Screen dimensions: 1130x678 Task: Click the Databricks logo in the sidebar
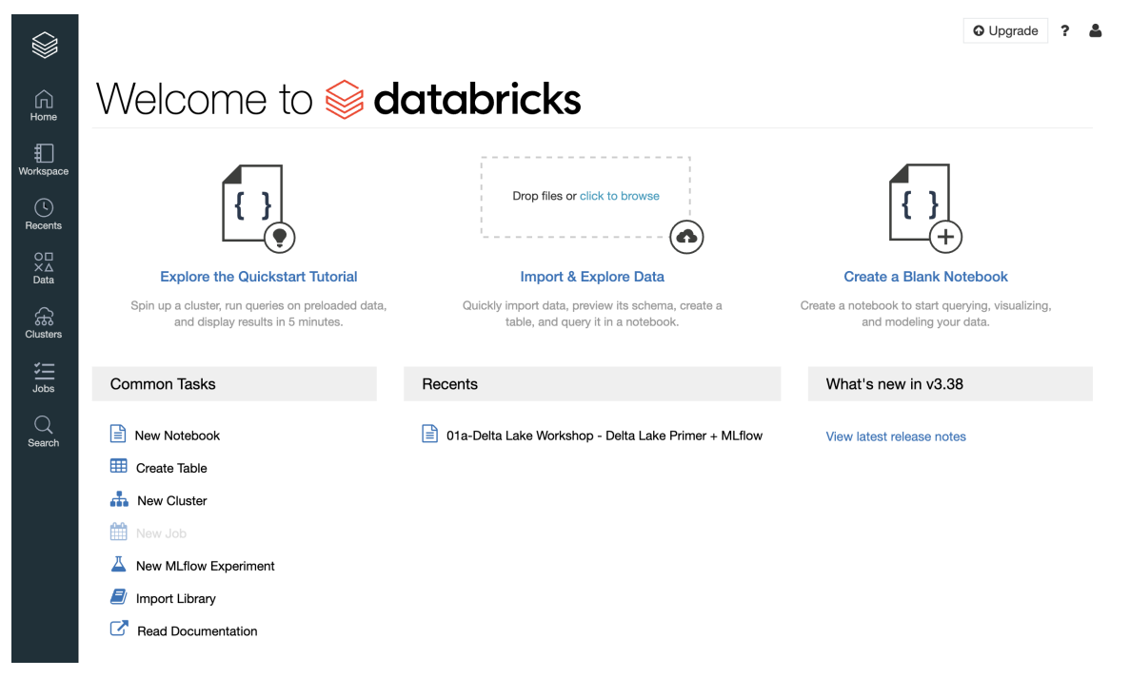[44, 45]
